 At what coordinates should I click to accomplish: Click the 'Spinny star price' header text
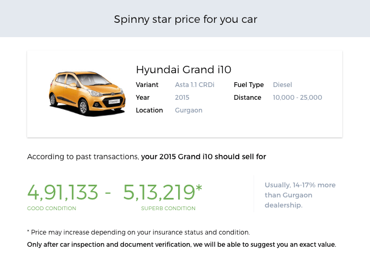185,20
